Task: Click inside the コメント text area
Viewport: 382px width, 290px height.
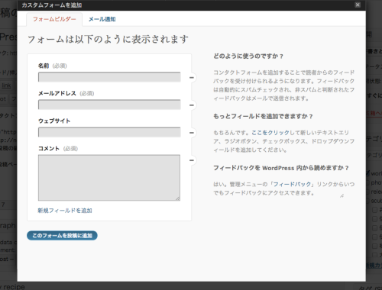Action: pos(109,178)
